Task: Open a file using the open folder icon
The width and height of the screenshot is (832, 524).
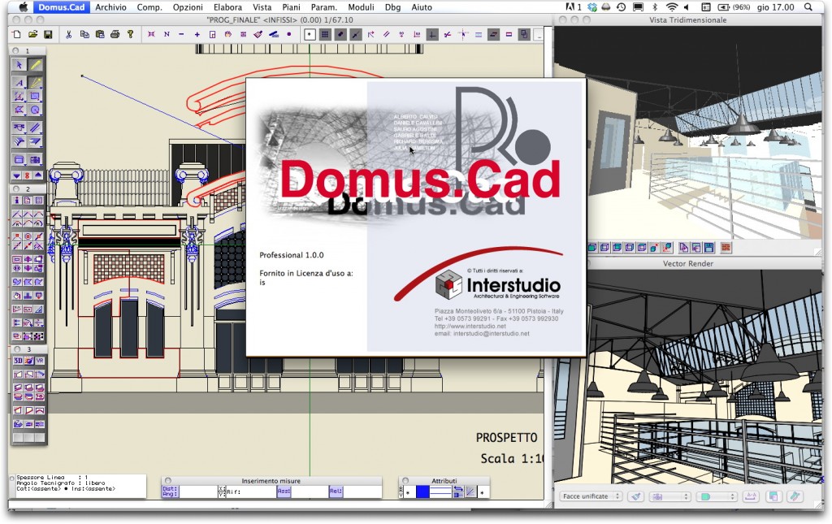Action: (33, 34)
